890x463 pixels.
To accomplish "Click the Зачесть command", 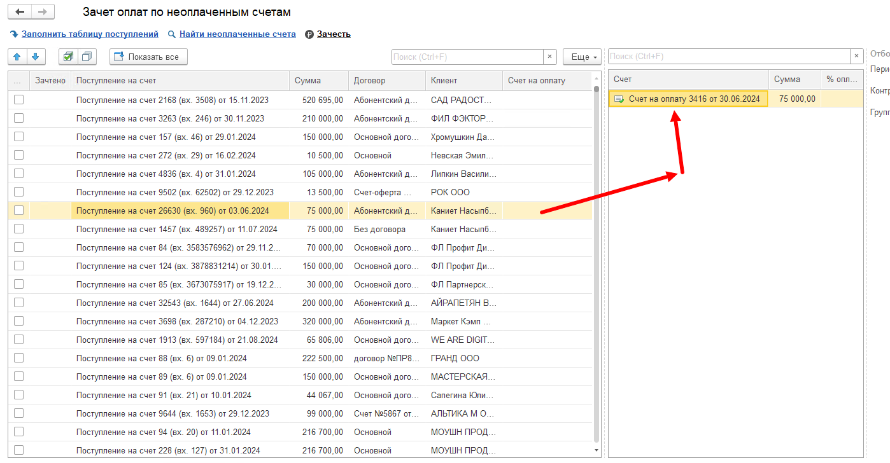I will tap(334, 34).
